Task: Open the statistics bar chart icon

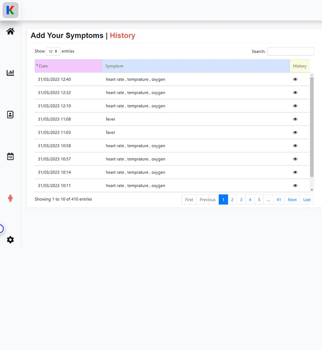Action: [x=10, y=72]
